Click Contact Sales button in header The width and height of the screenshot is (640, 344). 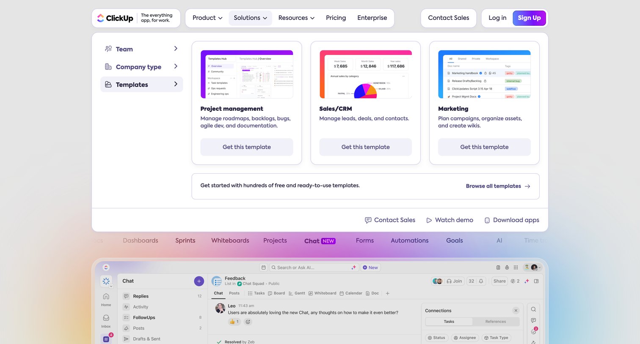pyautogui.click(x=448, y=18)
